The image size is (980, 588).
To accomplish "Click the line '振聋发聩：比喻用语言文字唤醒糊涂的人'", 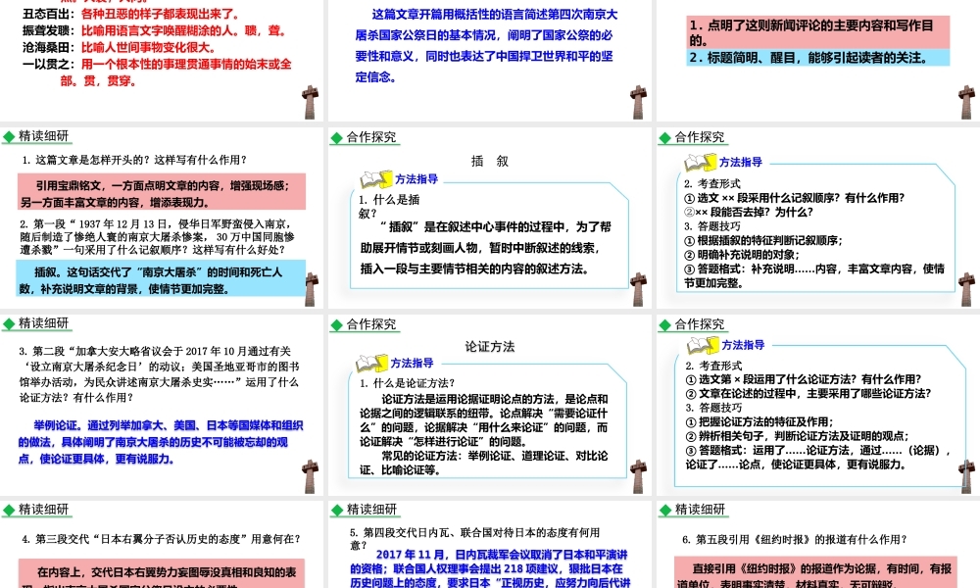I will 155,30.
